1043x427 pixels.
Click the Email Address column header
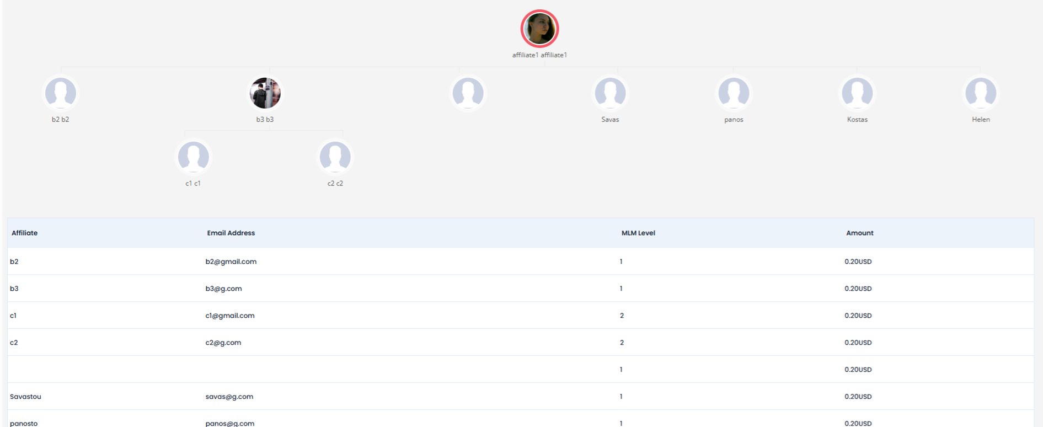[x=231, y=233]
